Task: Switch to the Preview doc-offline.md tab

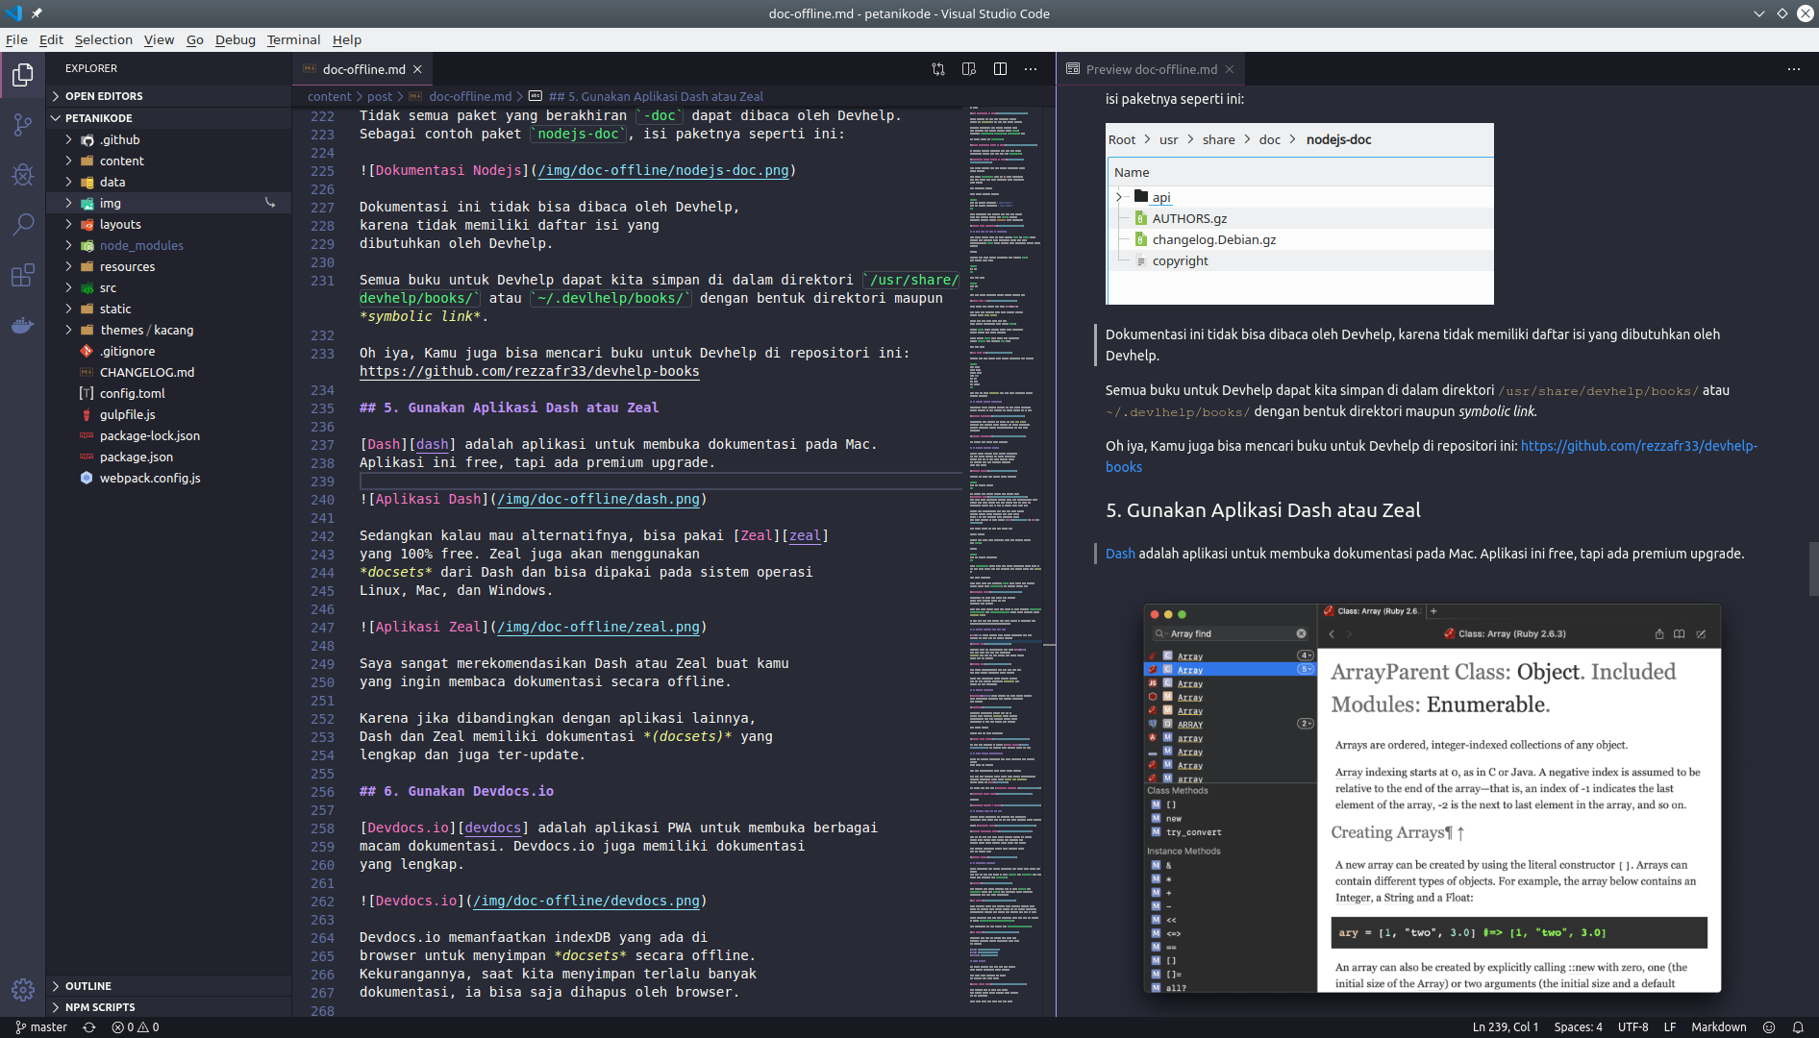Action: [x=1149, y=68]
